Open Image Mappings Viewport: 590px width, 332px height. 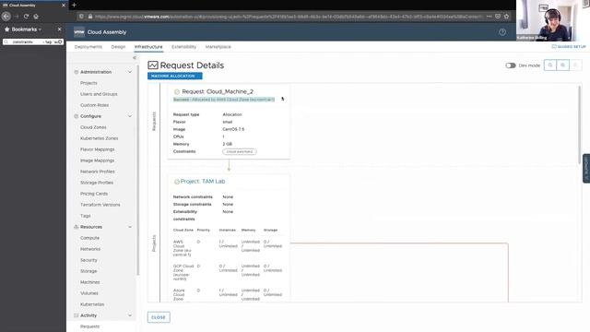click(x=97, y=160)
